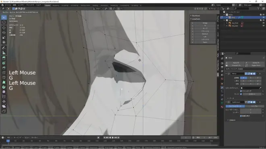Expand the Bsurfaces panel
Screen dimensions: 266x149
coord(191,16)
